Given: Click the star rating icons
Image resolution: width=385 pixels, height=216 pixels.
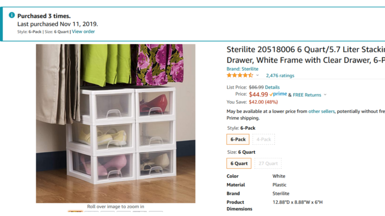Looking at the screenshot, I should point(239,75).
